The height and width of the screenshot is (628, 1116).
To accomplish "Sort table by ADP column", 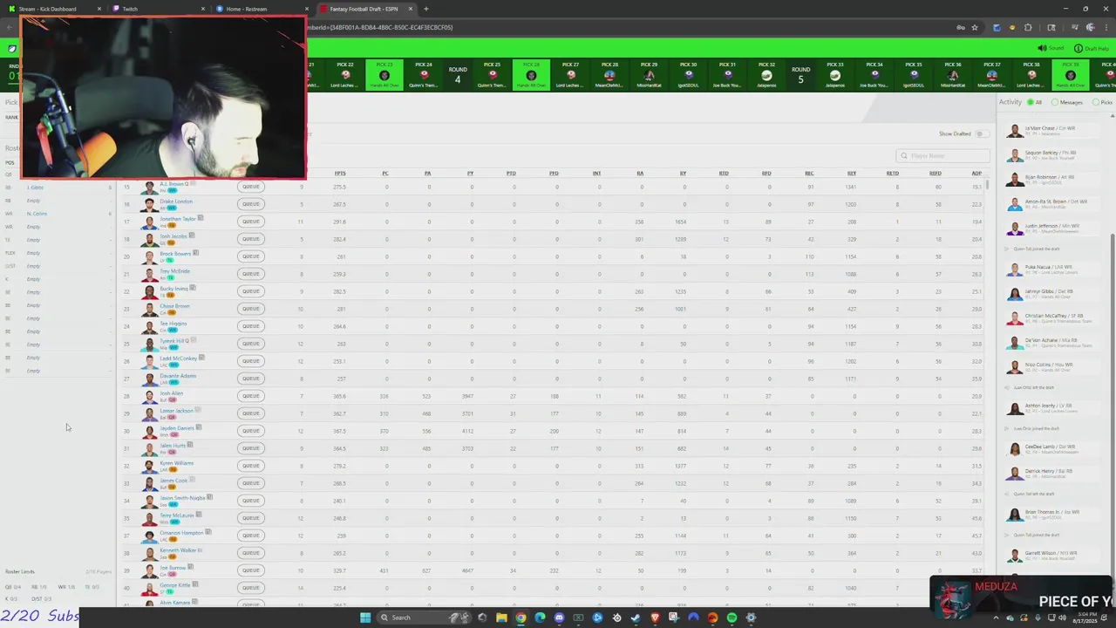I will [976, 173].
